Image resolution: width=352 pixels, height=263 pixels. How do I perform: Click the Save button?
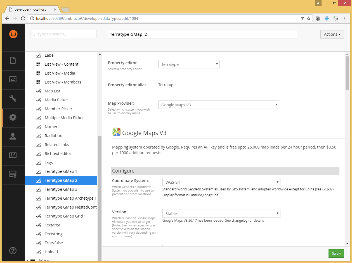(x=336, y=254)
